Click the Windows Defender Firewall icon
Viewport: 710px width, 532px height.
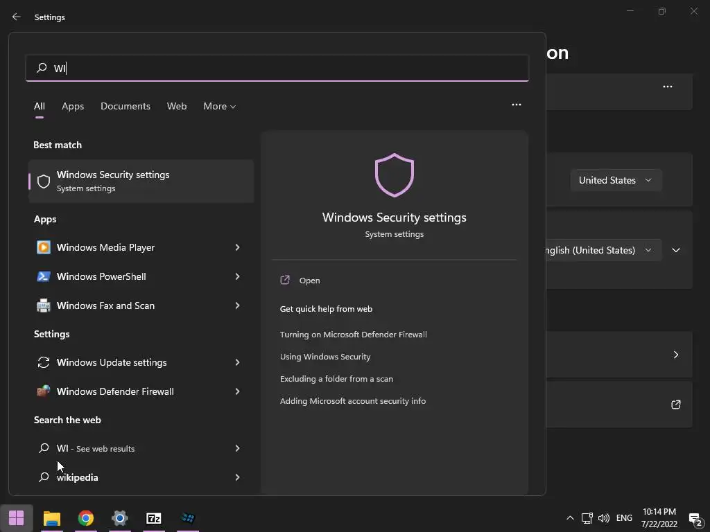[44, 391]
